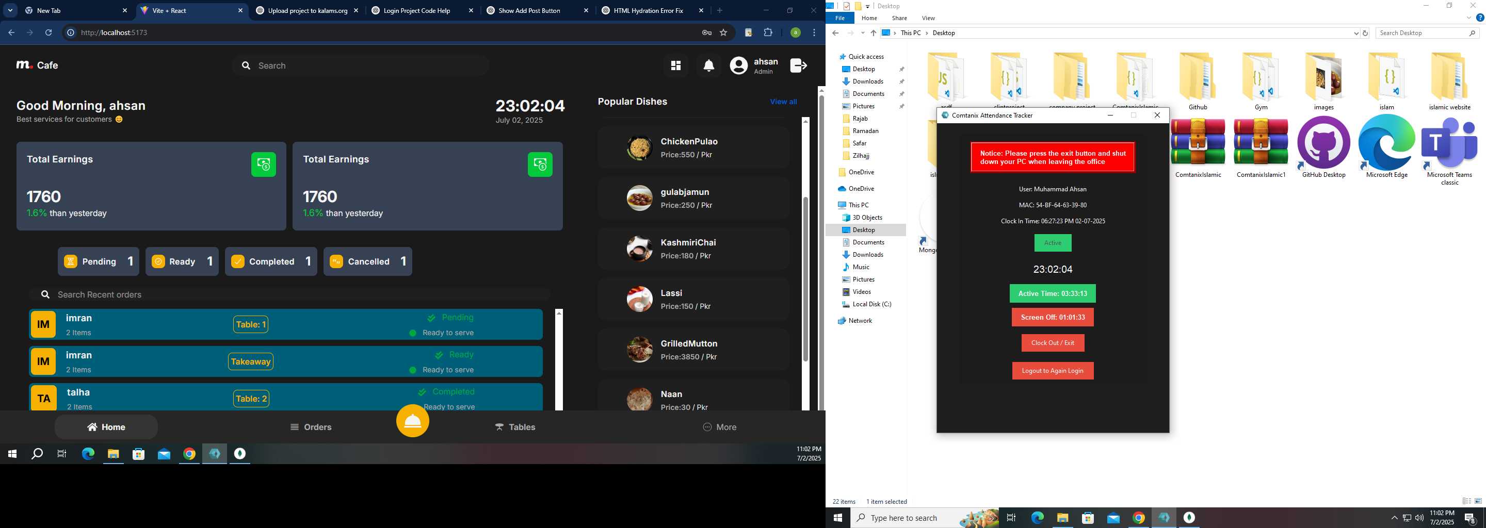The width and height of the screenshot is (1486, 528).
Task: Bookmark this page with the star icon
Action: coord(723,33)
